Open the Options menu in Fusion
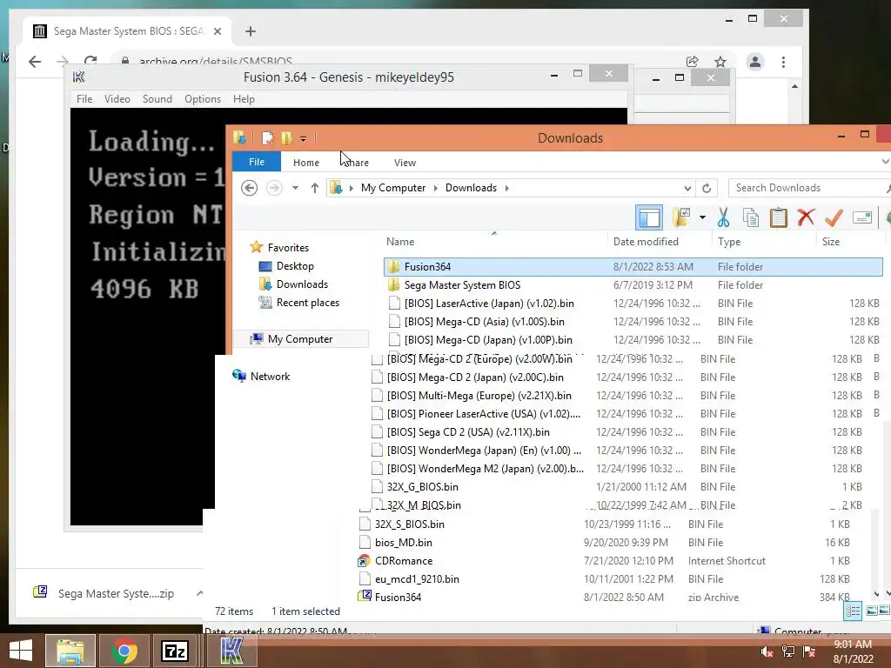The width and height of the screenshot is (891, 668). [x=202, y=99]
